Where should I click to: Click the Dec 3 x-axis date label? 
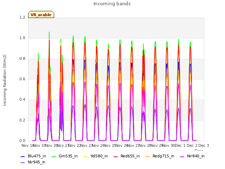point(204,145)
